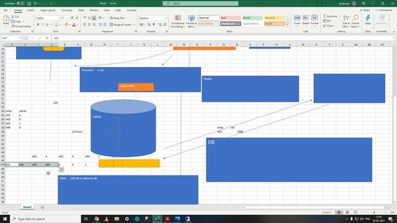
Task: Click Increase Font Size icon
Action: (x=72, y=18)
